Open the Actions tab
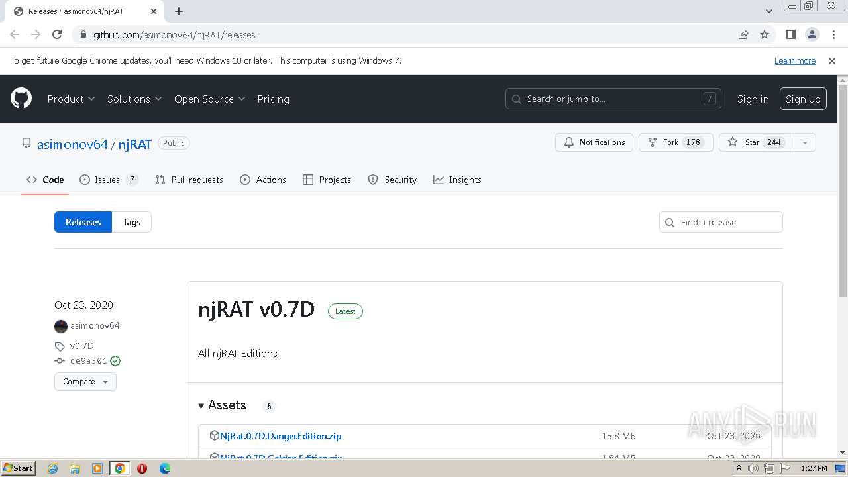Screen dimensions: 848x477 [263, 180]
